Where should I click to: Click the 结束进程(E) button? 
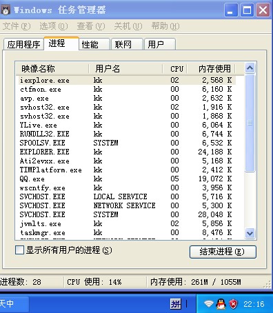223,252
